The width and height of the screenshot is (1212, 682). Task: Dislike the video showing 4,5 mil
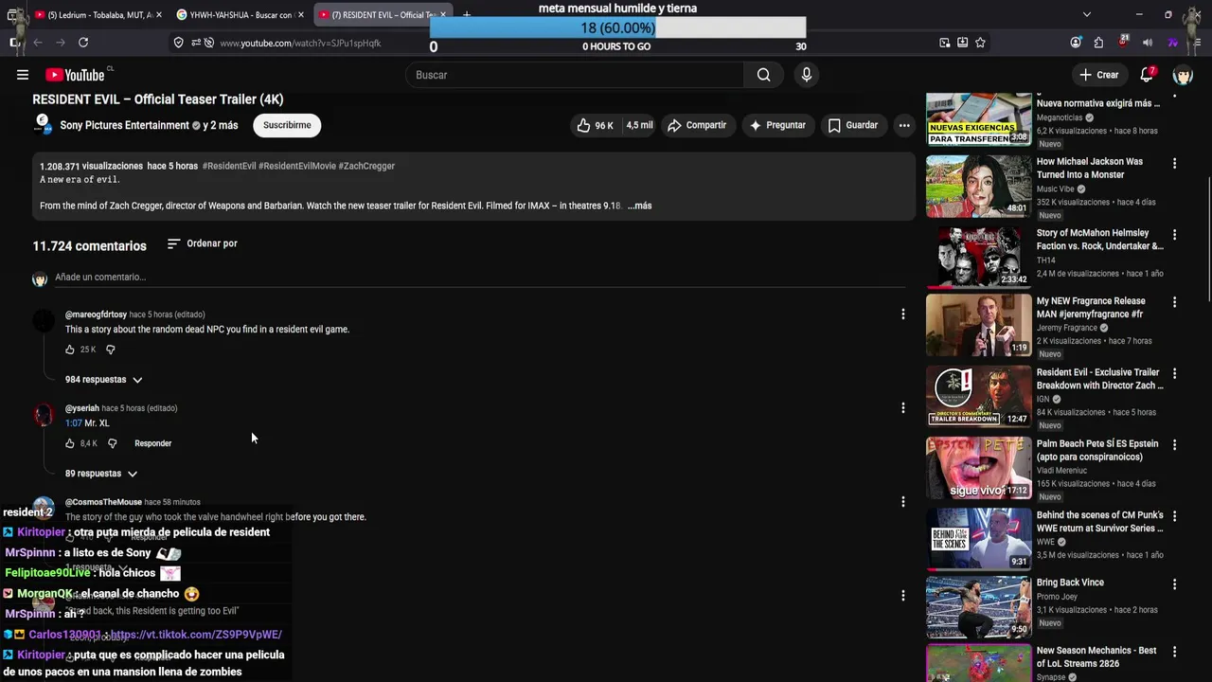[639, 125]
